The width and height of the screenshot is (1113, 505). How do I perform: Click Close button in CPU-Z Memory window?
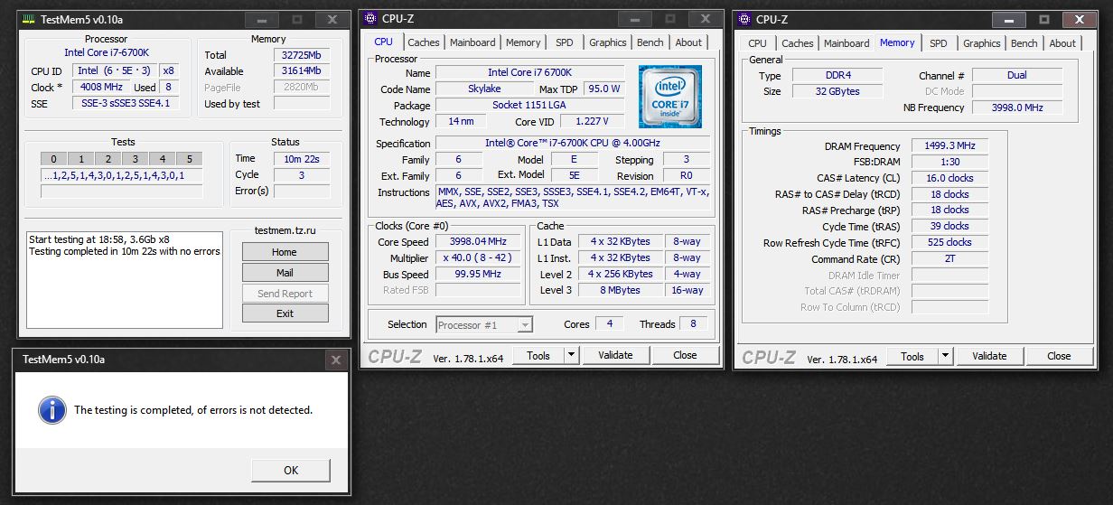1059,356
